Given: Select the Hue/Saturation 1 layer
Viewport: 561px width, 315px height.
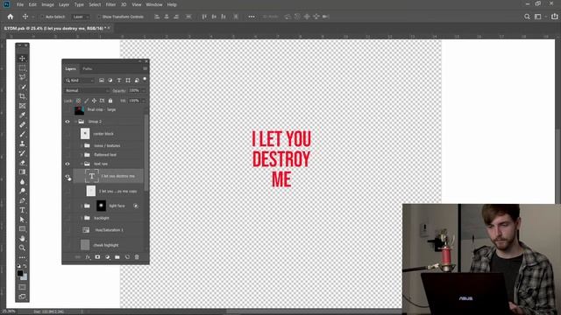Looking at the screenshot, I should pos(109,230).
